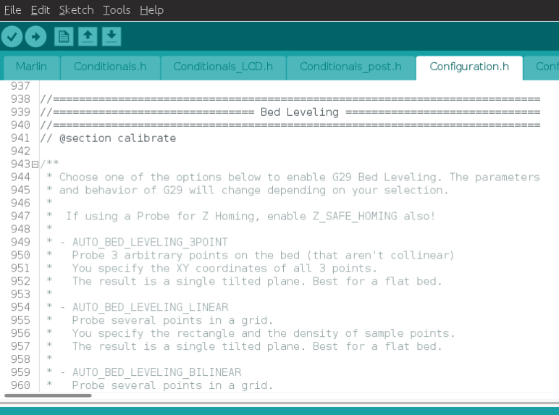Image resolution: width=559 pixels, height=415 pixels.
Task: Open the Tools menu
Action: [117, 10]
